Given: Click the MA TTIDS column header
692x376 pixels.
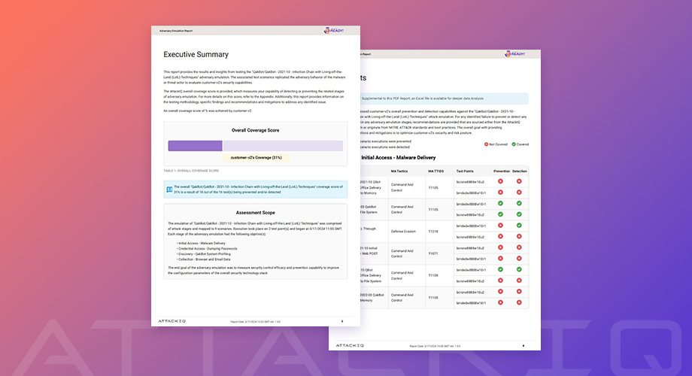Looking at the screenshot, I should point(436,171).
